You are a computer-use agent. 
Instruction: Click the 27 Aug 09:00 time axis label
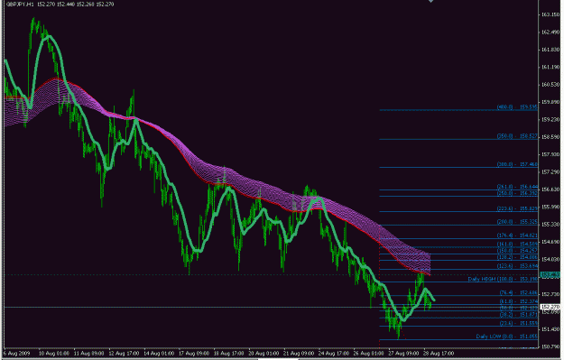click(x=403, y=354)
